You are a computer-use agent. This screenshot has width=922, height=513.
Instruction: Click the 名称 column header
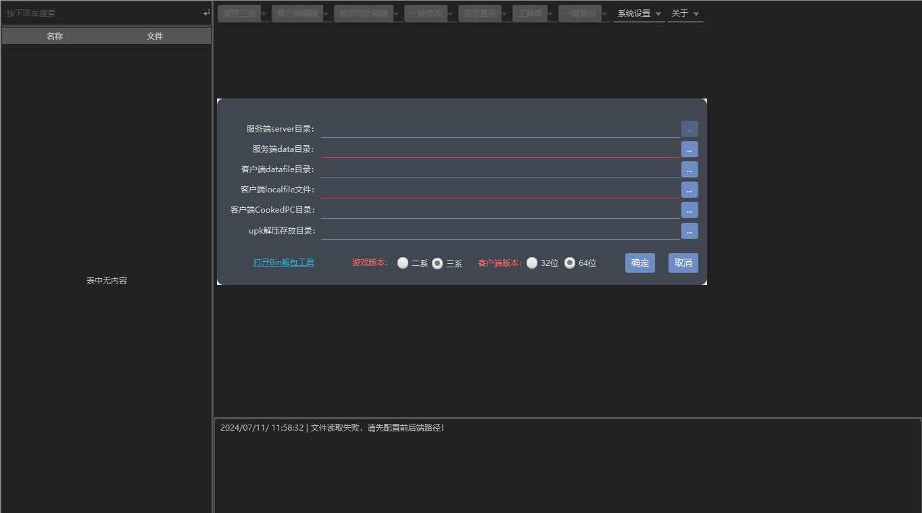[x=54, y=36]
